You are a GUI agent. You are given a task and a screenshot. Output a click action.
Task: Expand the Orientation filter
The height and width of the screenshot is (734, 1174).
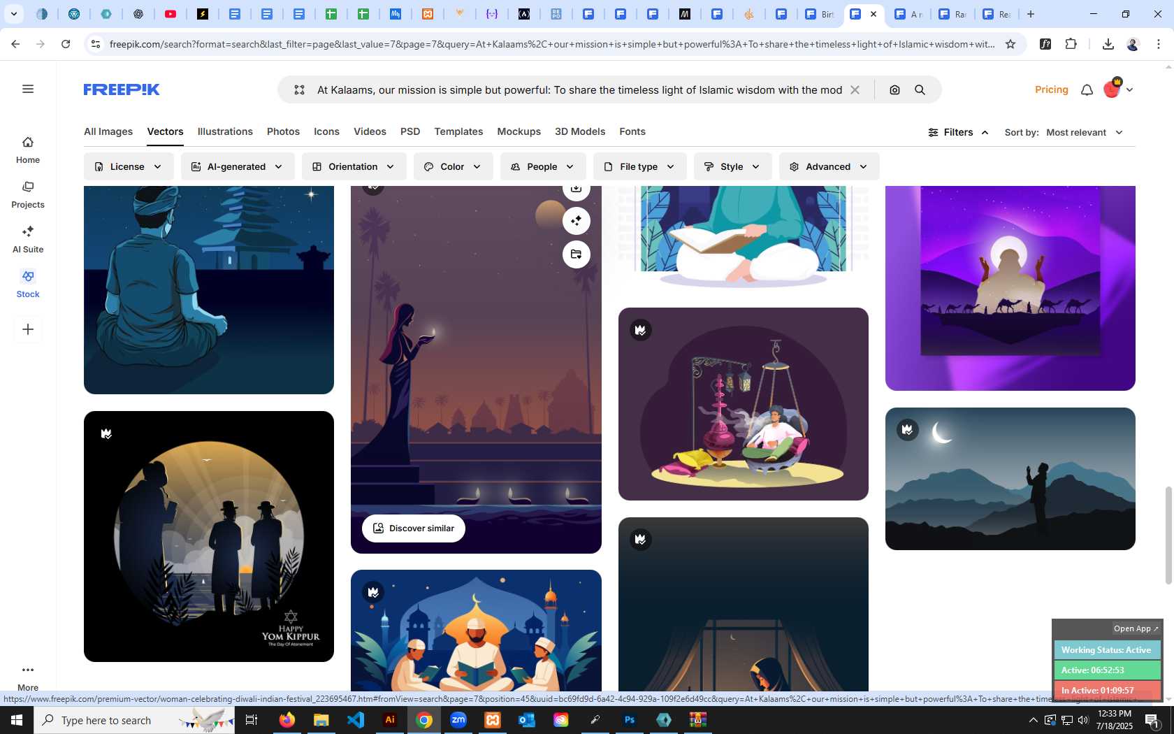[354, 166]
